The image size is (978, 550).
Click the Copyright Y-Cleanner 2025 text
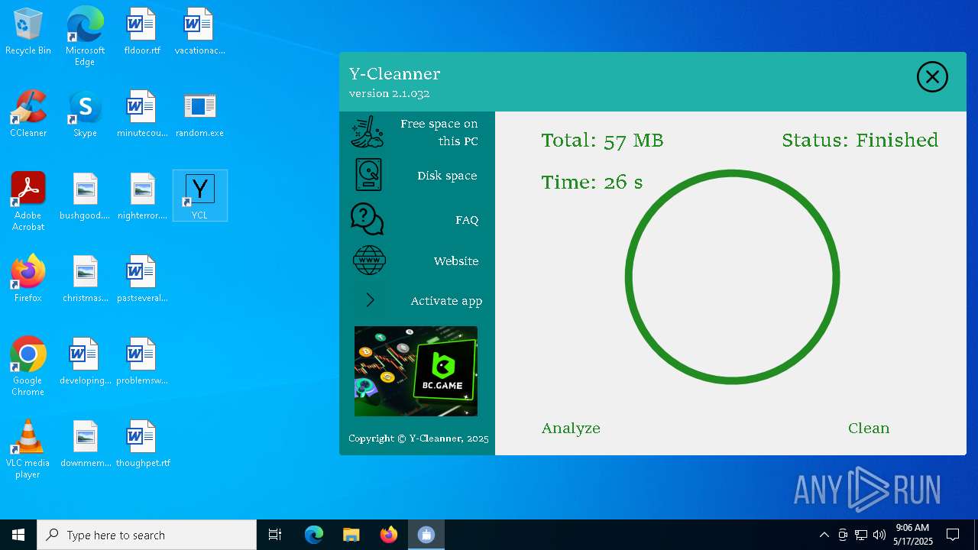pos(418,438)
